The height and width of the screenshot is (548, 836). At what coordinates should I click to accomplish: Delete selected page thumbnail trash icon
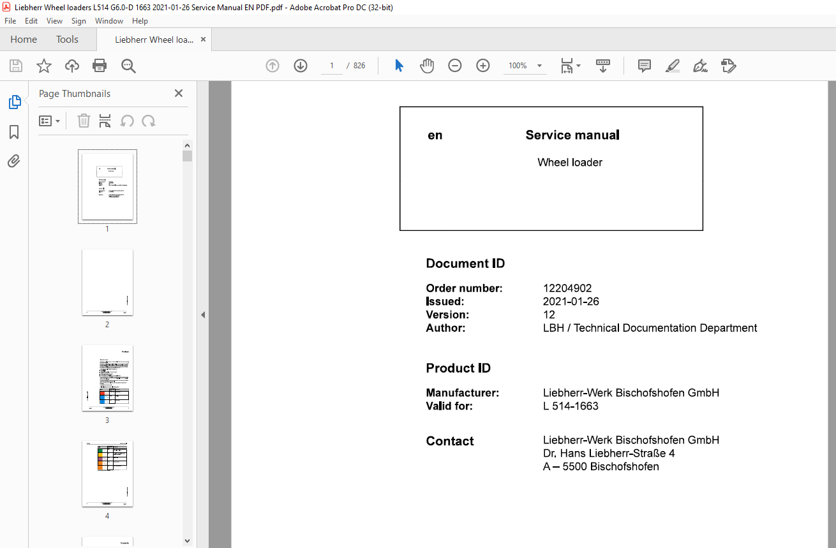click(84, 121)
